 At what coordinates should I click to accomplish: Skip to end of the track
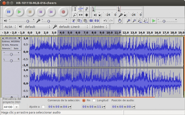click(51, 12)
